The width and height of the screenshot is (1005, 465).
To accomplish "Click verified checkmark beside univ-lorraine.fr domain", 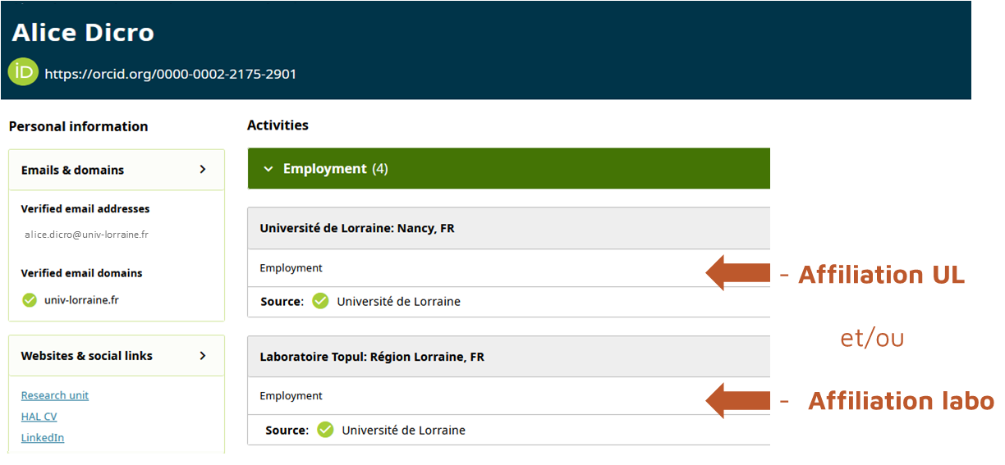I will tap(30, 300).
